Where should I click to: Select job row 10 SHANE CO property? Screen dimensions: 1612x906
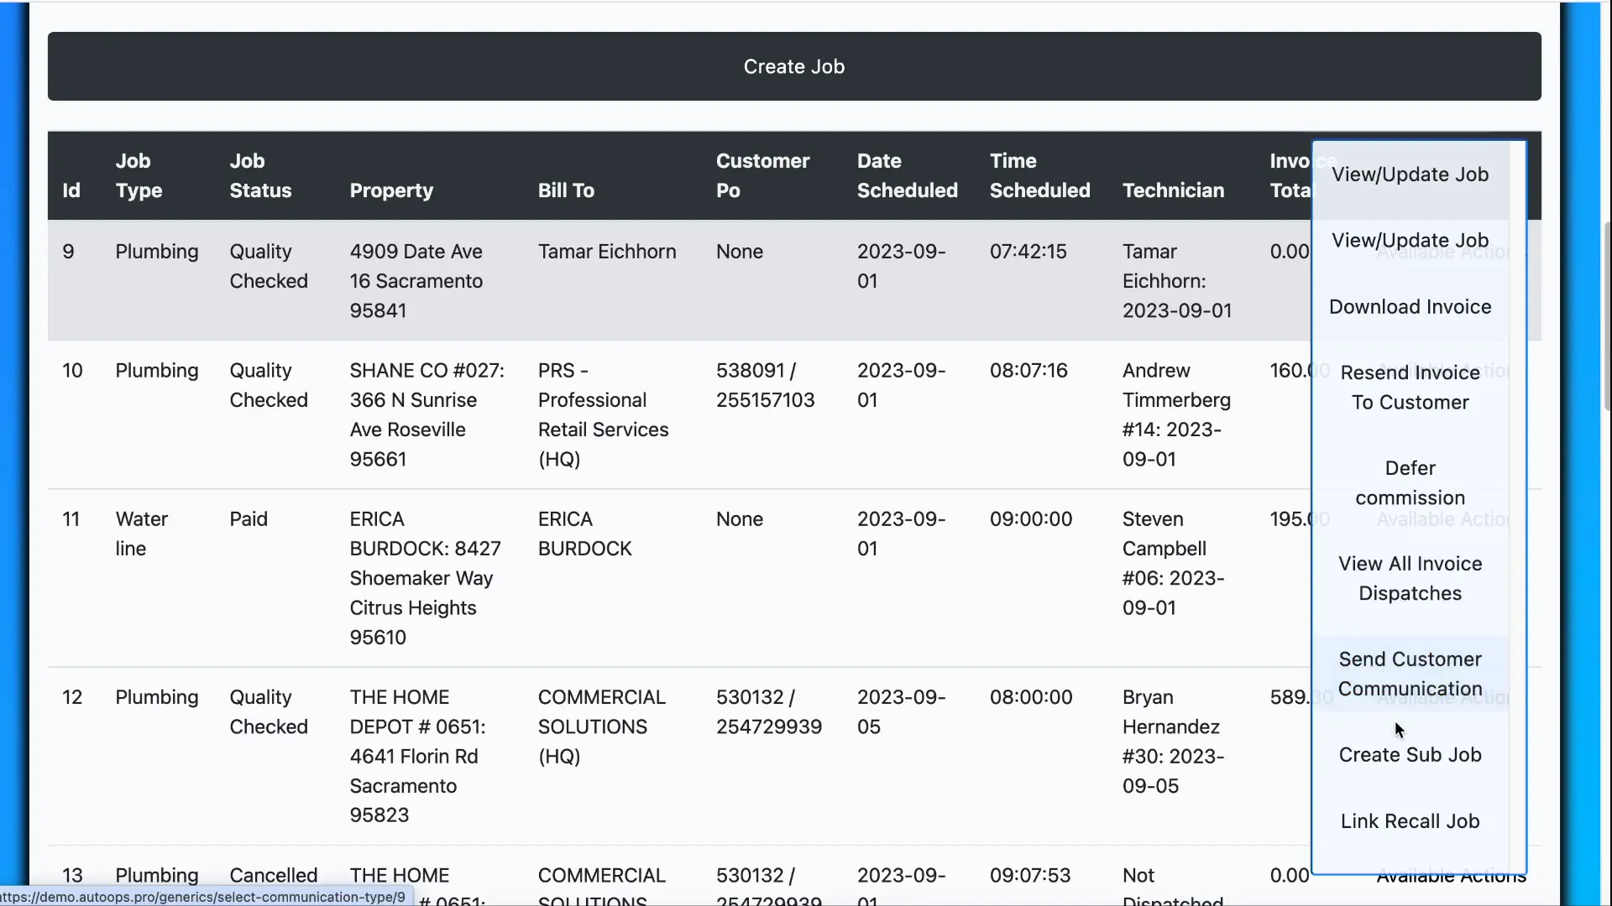[x=427, y=414]
